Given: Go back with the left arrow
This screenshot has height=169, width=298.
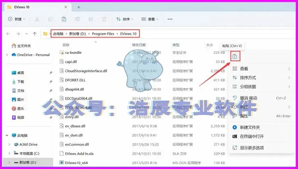Looking at the screenshot, I should [8, 34].
